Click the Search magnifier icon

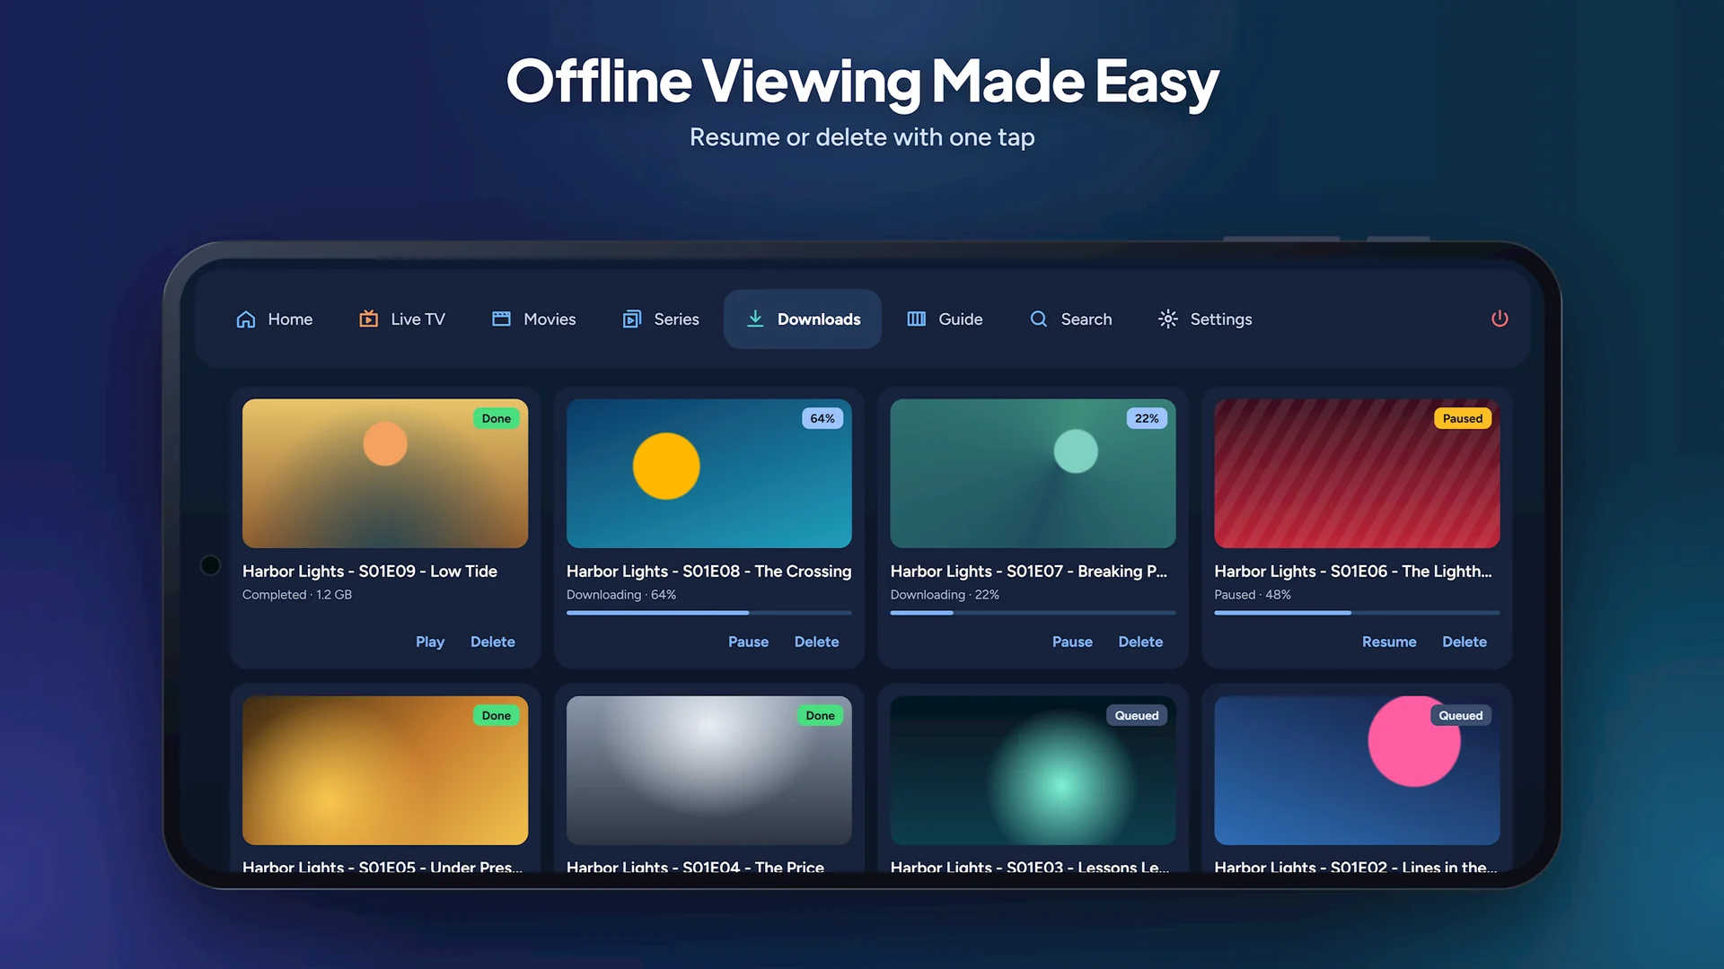click(1039, 319)
